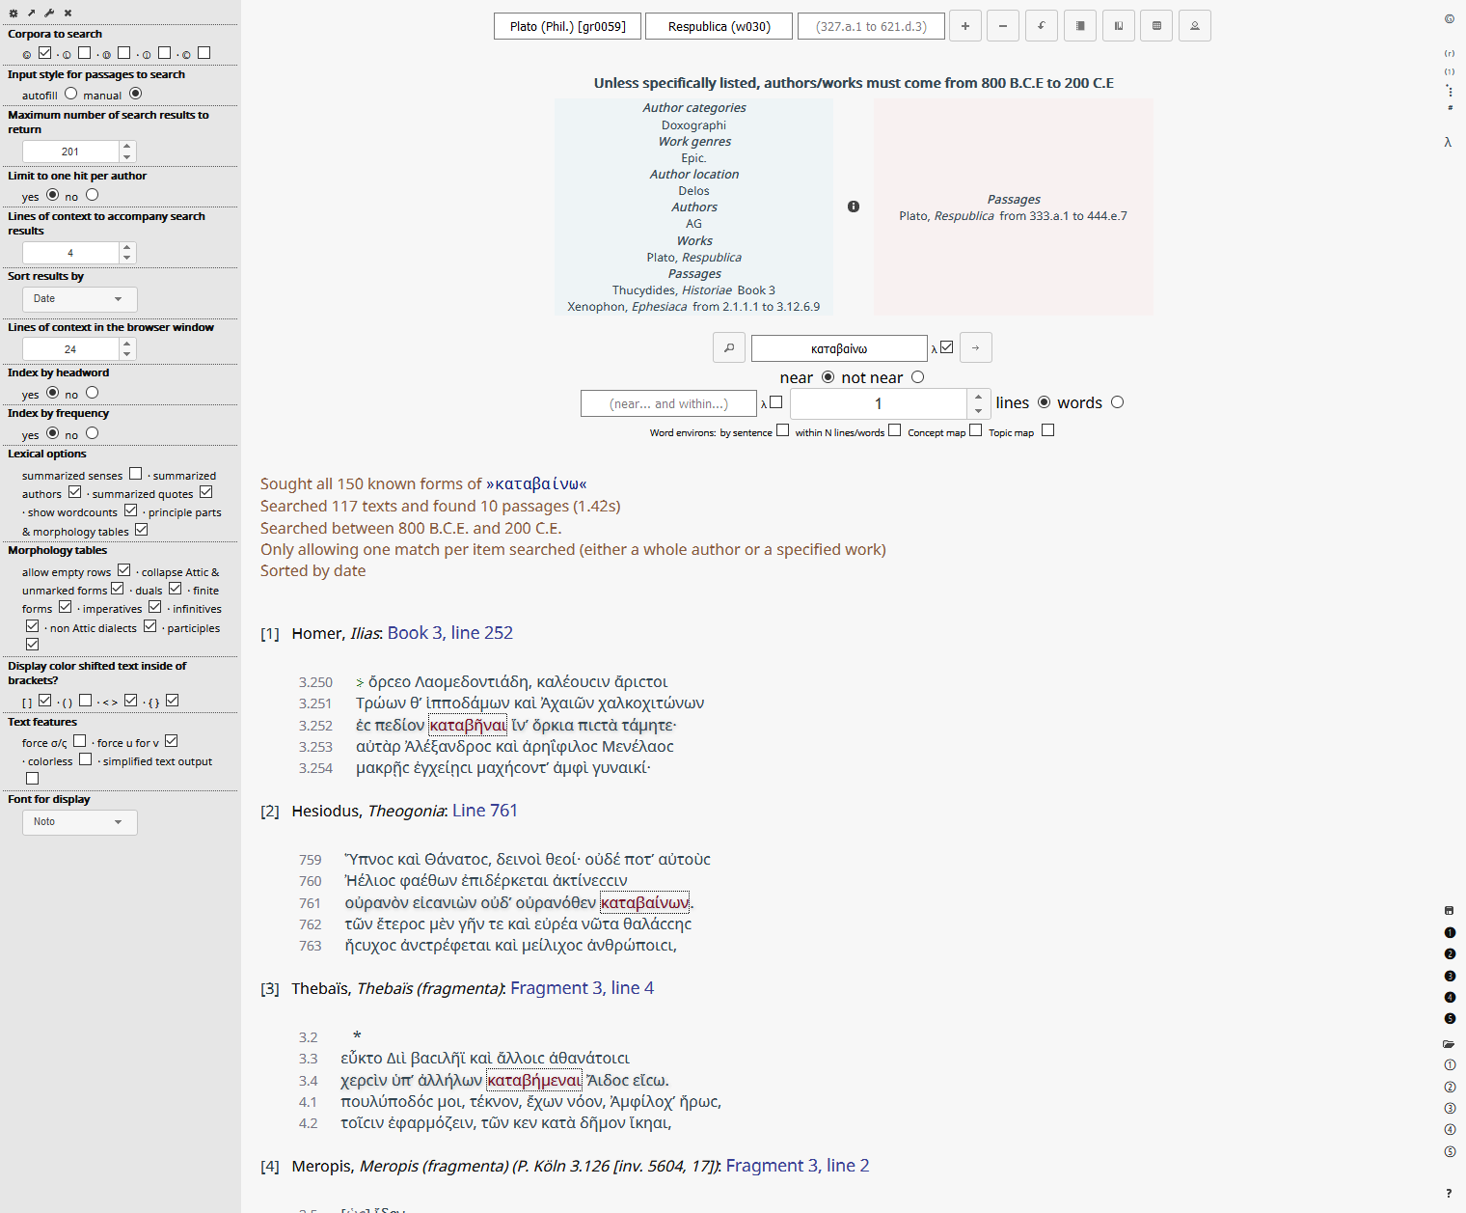Toggle the 'by sentence' word environs checkbox
1466x1213 pixels.
tap(782, 430)
